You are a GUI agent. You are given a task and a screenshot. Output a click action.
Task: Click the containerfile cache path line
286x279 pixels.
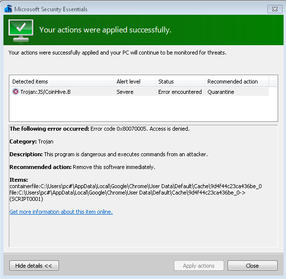tap(136, 186)
